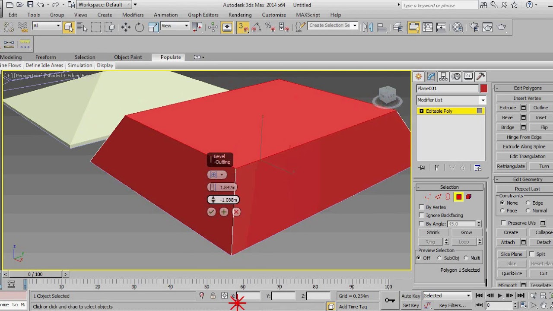The height and width of the screenshot is (311, 553).
Task: Collapse the Selection rollout
Action: pyautogui.click(x=418, y=187)
